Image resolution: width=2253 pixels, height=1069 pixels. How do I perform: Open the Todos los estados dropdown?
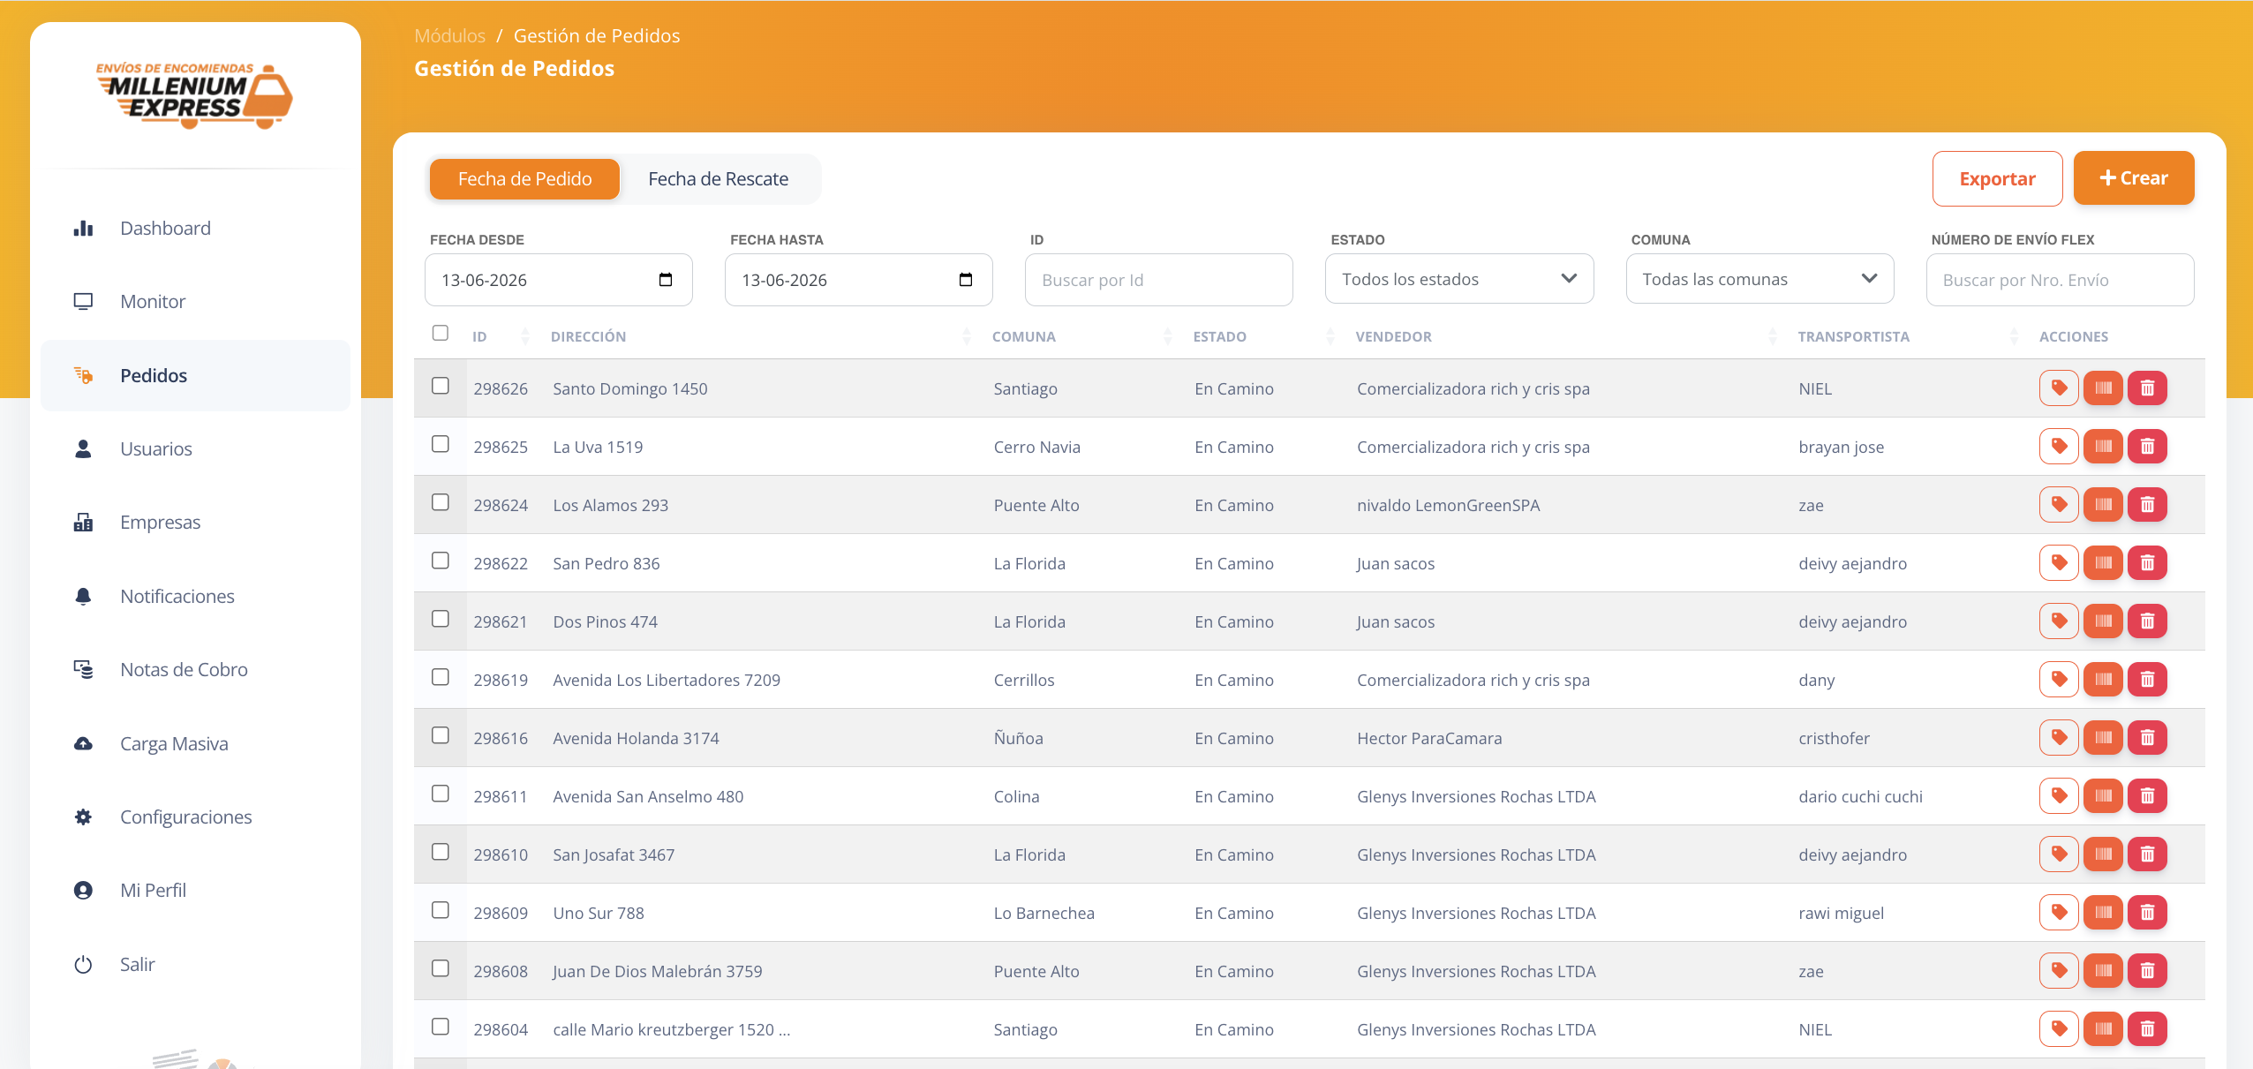click(x=1459, y=279)
